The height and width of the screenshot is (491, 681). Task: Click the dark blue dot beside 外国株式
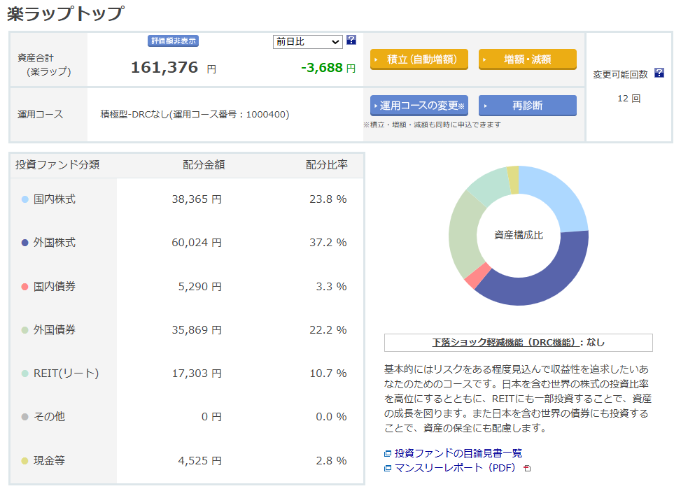tap(26, 243)
